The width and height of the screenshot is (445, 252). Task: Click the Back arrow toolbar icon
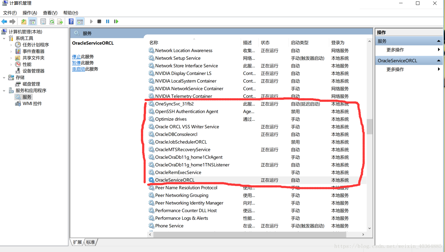[4, 21]
